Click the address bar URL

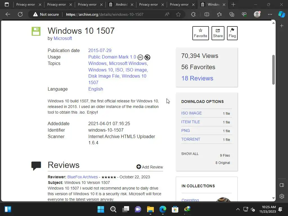pos(105,14)
